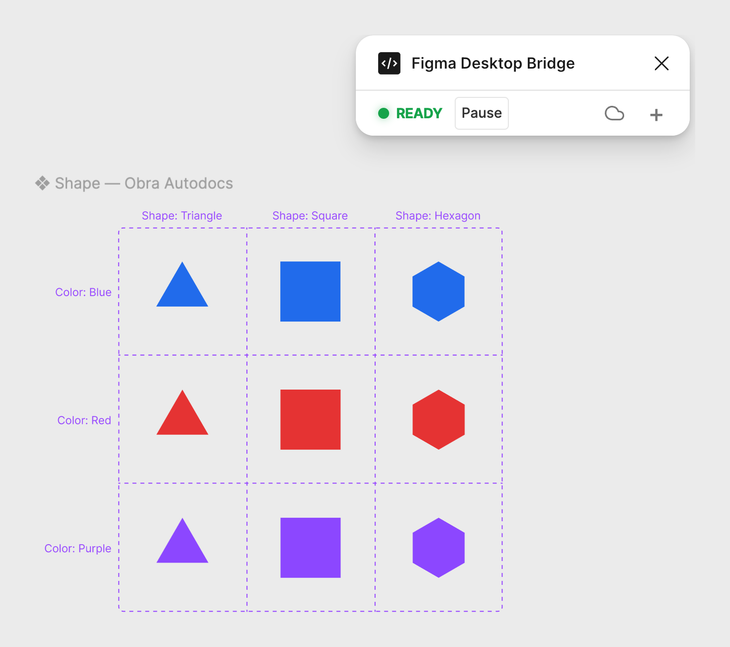
Task: Click the component icon beside Shape — Obra Autodocs
Action: click(42, 183)
